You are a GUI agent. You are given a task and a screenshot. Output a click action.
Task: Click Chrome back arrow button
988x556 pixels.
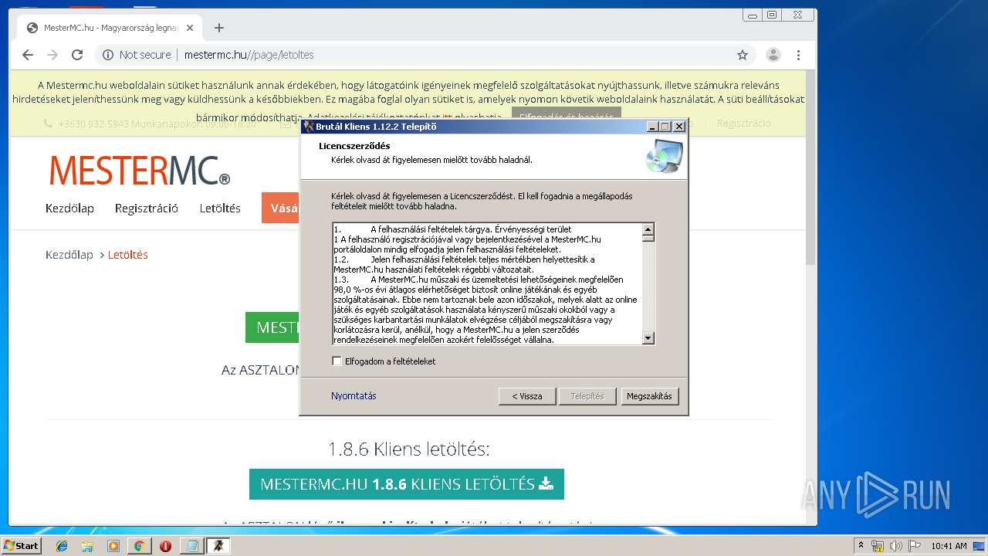click(x=28, y=55)
